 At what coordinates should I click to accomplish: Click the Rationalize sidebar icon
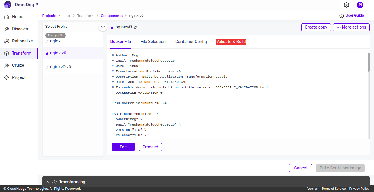tap(6, 41)
